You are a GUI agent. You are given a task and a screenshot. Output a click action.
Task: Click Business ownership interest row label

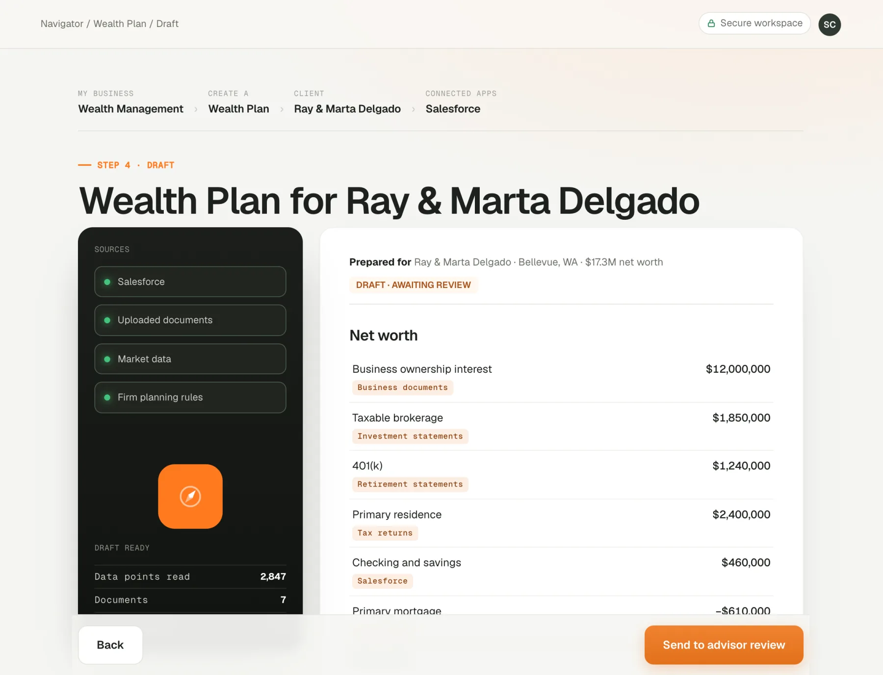click(x=422, y=369)
